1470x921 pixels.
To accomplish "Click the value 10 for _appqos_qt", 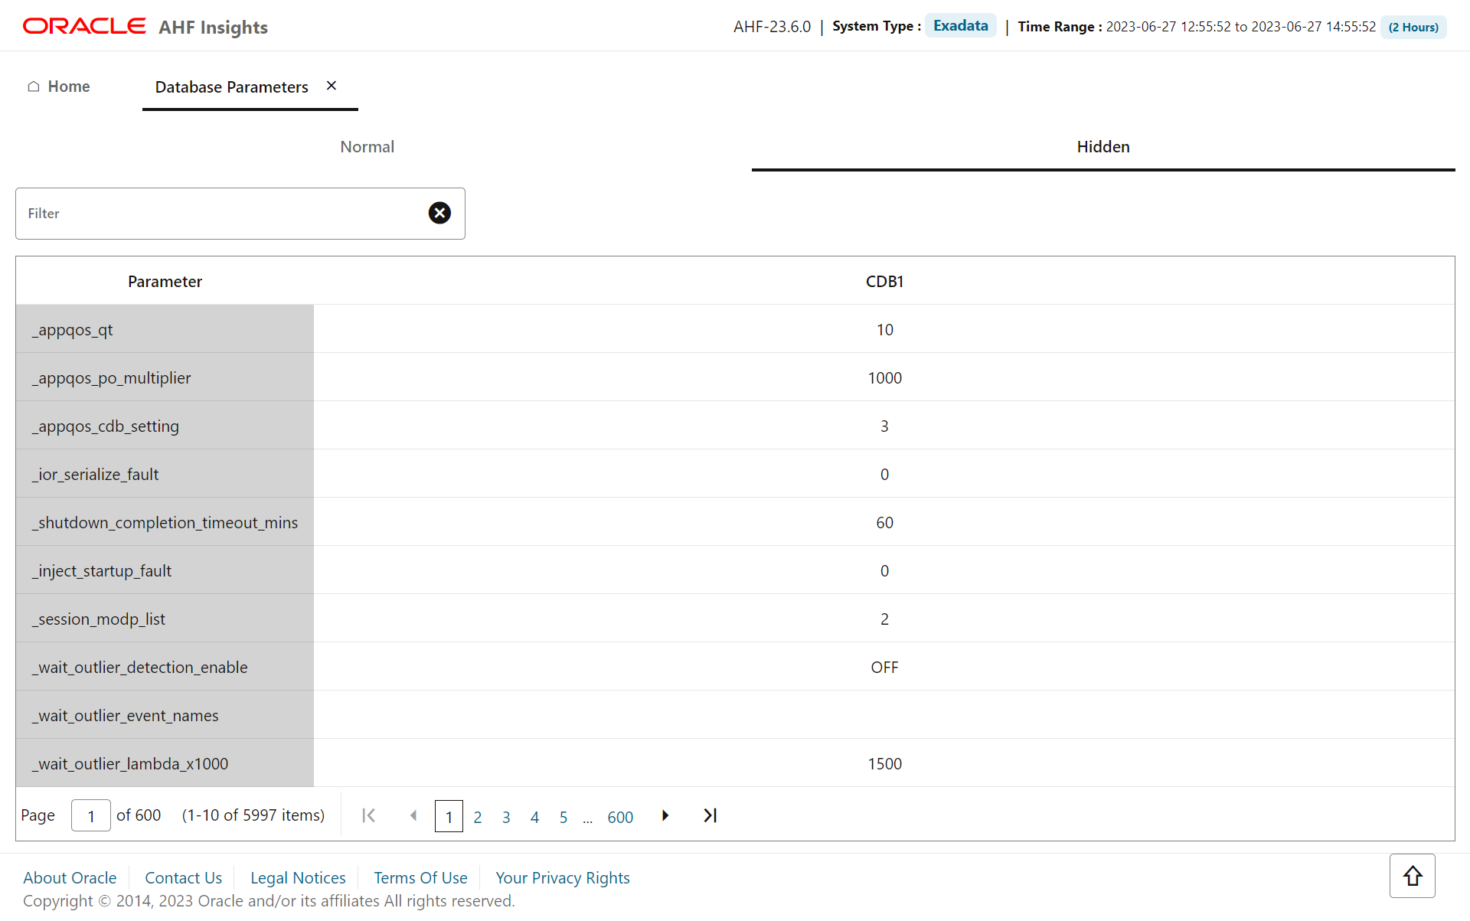I will pos(884,330).
